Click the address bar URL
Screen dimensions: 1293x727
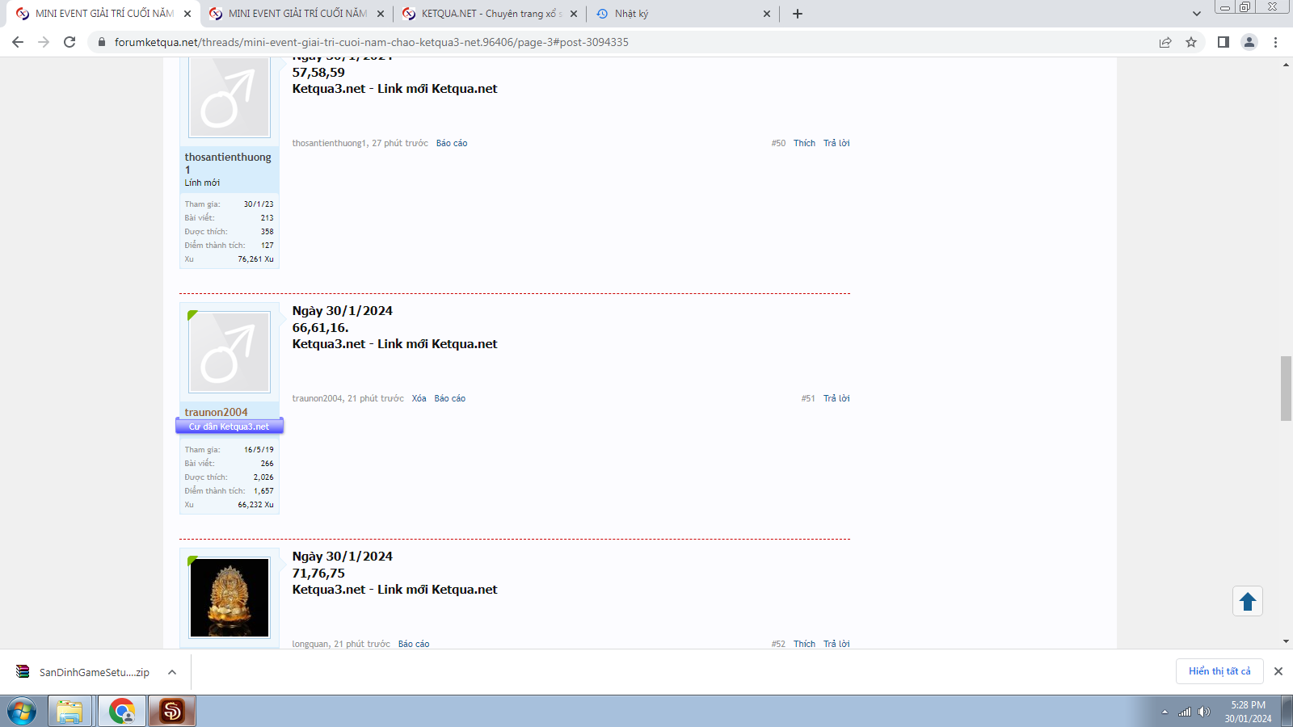[x=371, y=42]
